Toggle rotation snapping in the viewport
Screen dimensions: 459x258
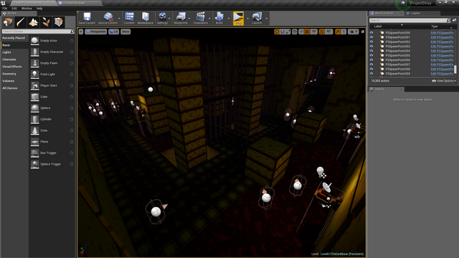click(x=322, y=32)
